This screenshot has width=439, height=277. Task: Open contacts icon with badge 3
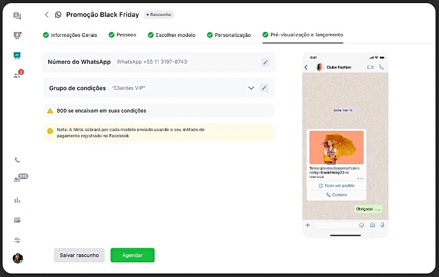pos(18,74)
